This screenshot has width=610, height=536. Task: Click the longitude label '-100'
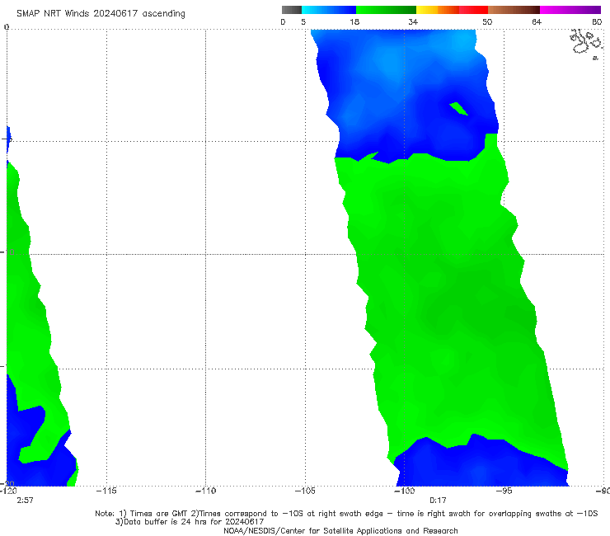tap(404, 491)
